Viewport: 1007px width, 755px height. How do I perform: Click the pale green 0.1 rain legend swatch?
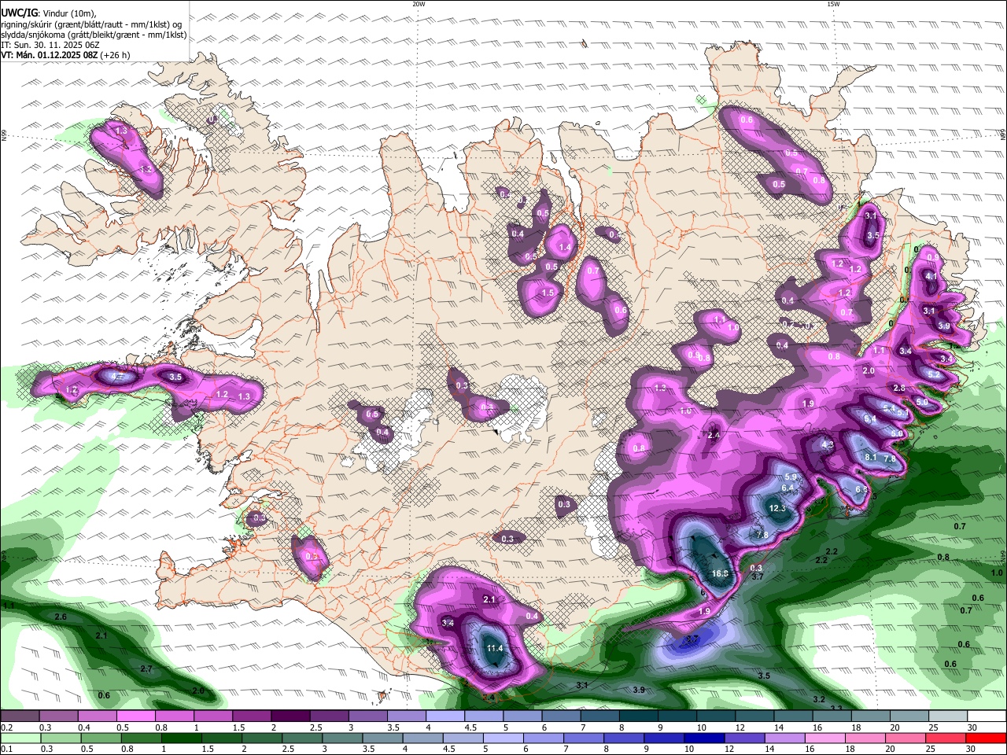pos(21,738)
